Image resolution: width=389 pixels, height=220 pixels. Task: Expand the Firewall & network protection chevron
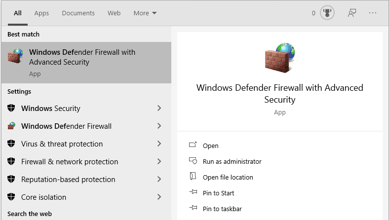click(x=159, y=161)
